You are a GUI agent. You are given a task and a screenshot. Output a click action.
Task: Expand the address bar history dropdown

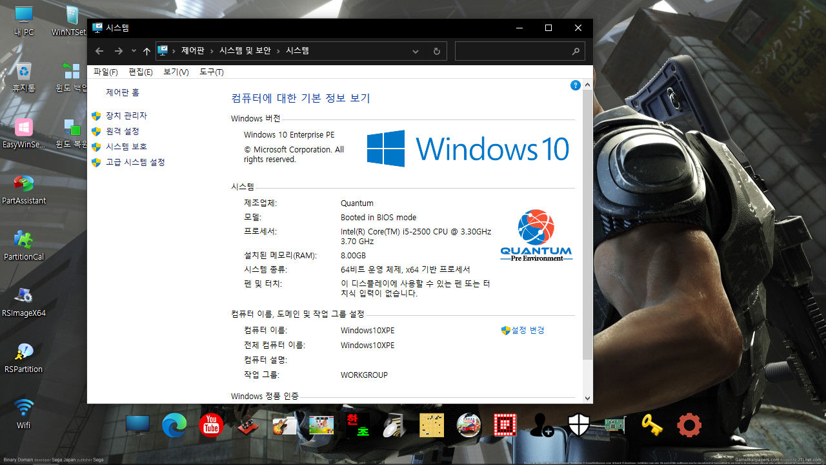point(416,51)
